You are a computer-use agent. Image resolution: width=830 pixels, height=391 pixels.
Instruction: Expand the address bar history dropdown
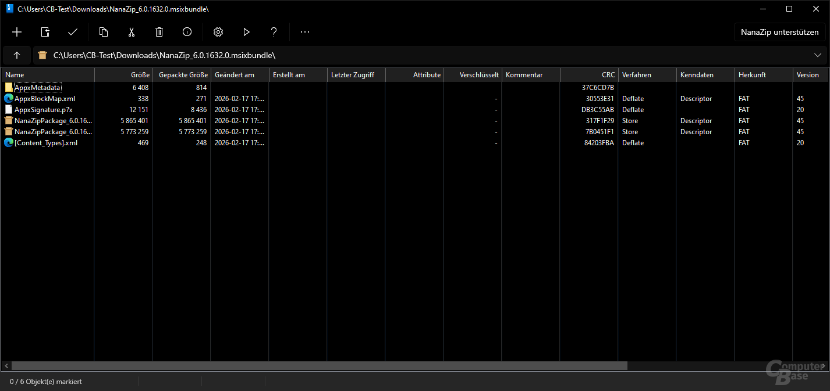pyautogui.click(x=818, y=55)
